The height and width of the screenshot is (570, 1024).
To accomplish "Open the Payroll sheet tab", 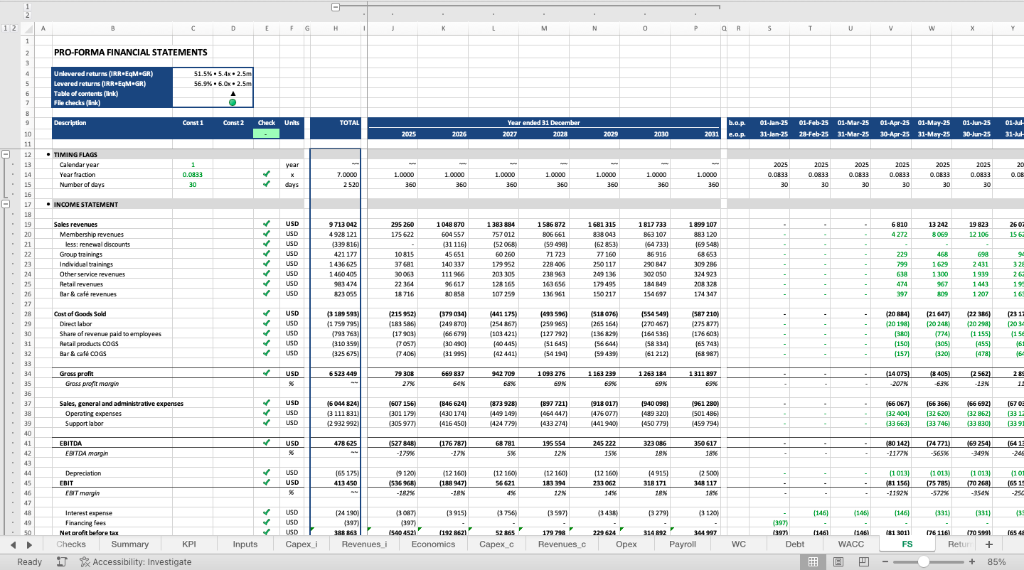I will [x=681, y=544].
